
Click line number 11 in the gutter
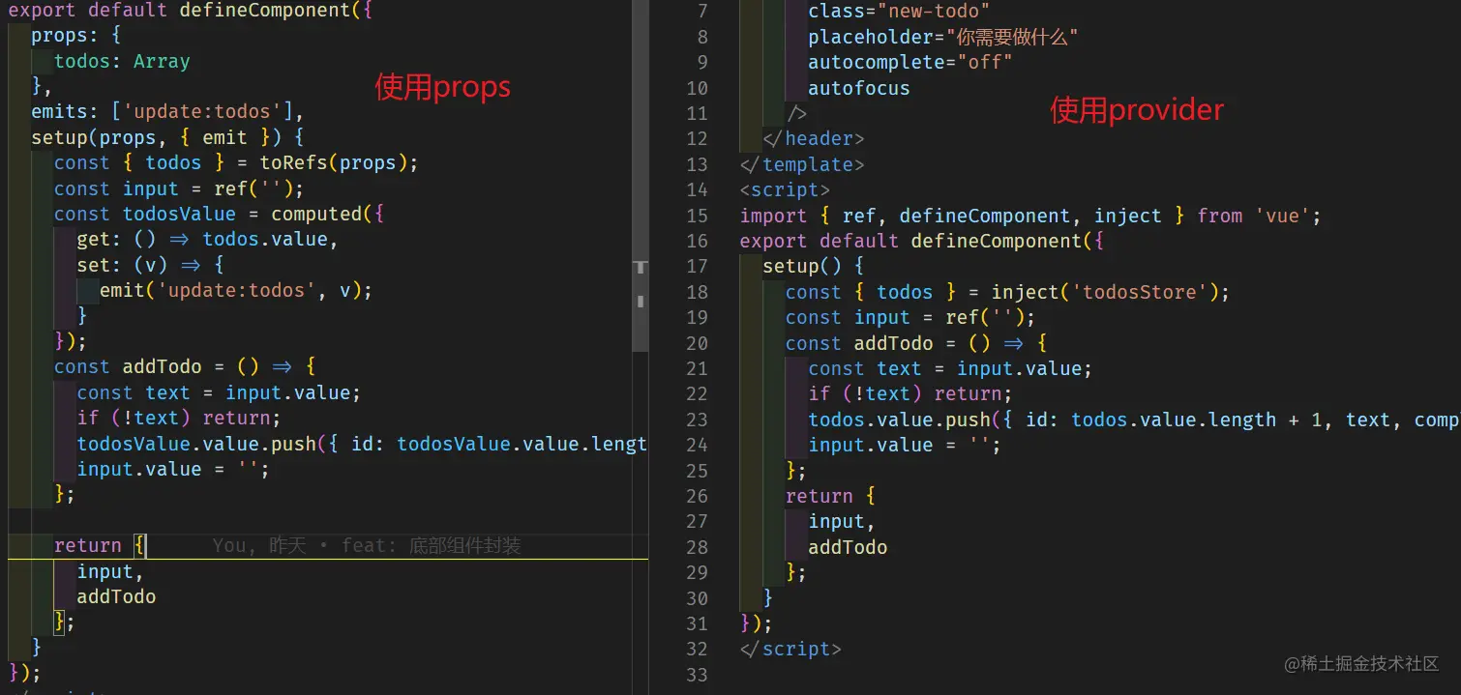(x=697, y=113)
